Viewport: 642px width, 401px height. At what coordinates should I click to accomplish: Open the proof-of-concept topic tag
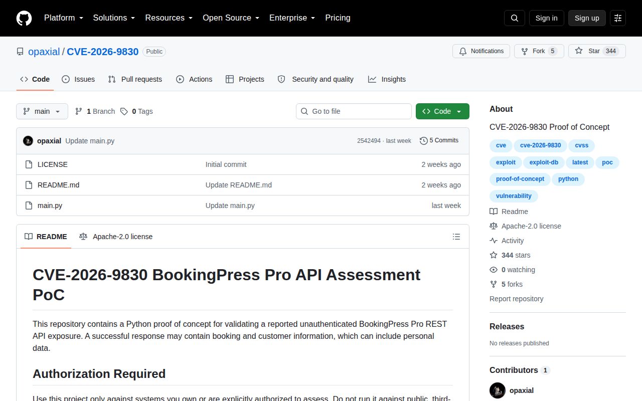tap(520, 179)
